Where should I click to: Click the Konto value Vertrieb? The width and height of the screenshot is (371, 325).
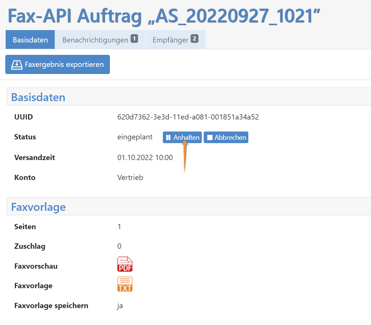point(130,177)
